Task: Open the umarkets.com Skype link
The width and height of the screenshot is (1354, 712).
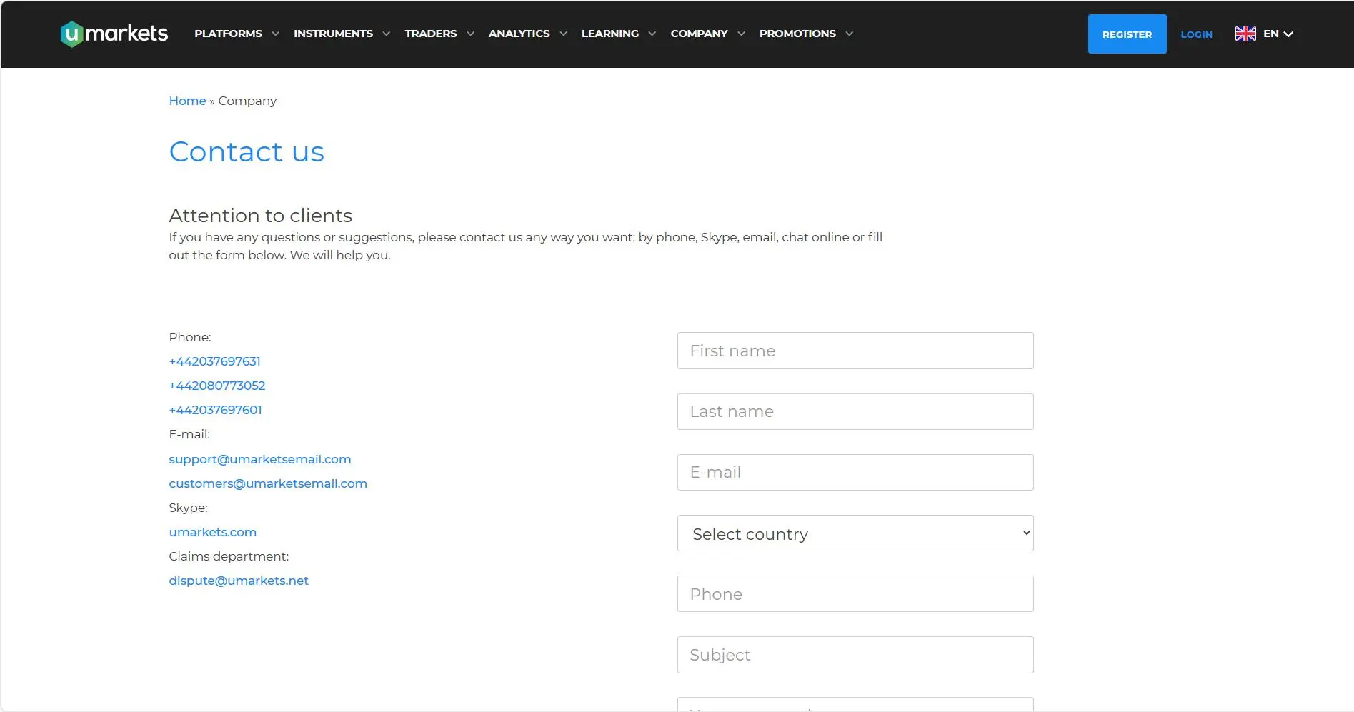Action: coord(212,532)
